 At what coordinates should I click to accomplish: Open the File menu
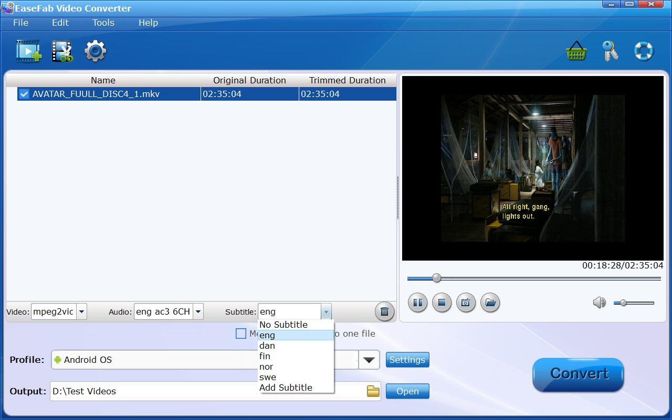(x=20, y=23)
